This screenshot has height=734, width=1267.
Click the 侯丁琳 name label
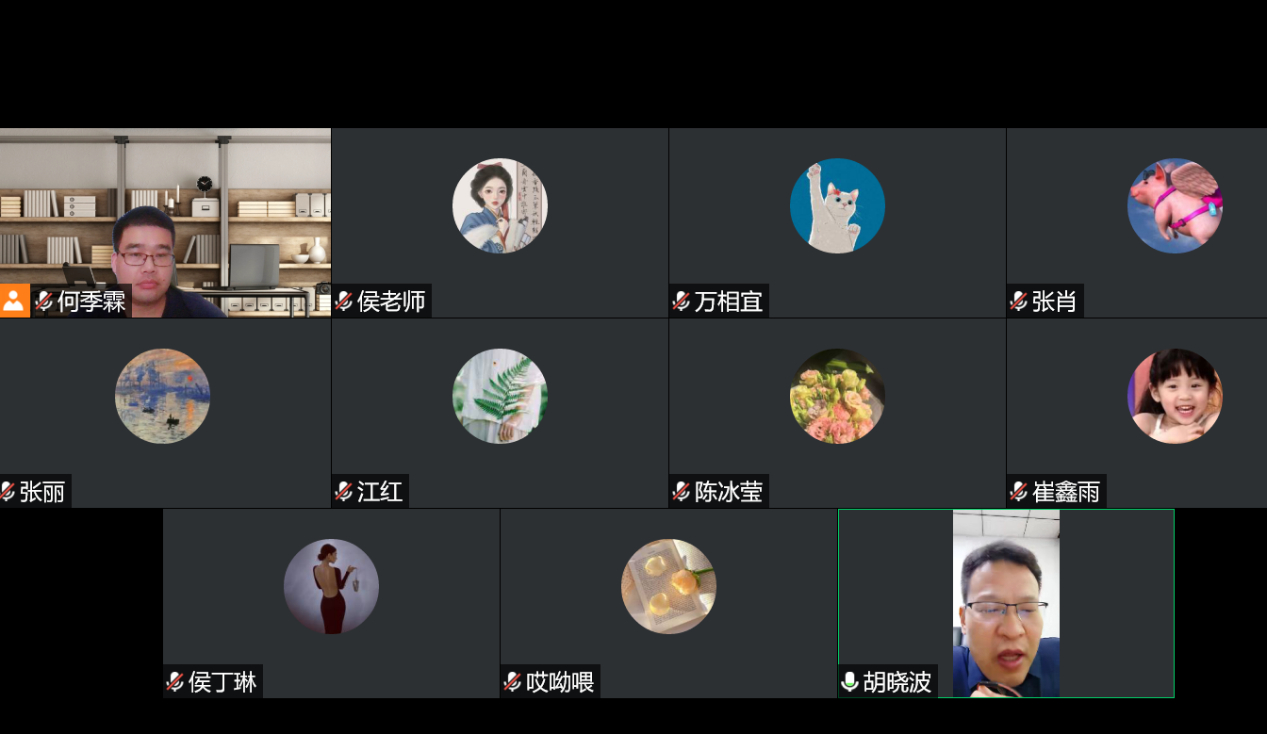pos(222,682)
